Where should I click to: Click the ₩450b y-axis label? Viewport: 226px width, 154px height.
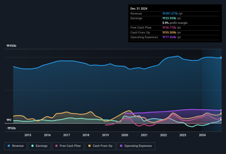pos(11,46)
